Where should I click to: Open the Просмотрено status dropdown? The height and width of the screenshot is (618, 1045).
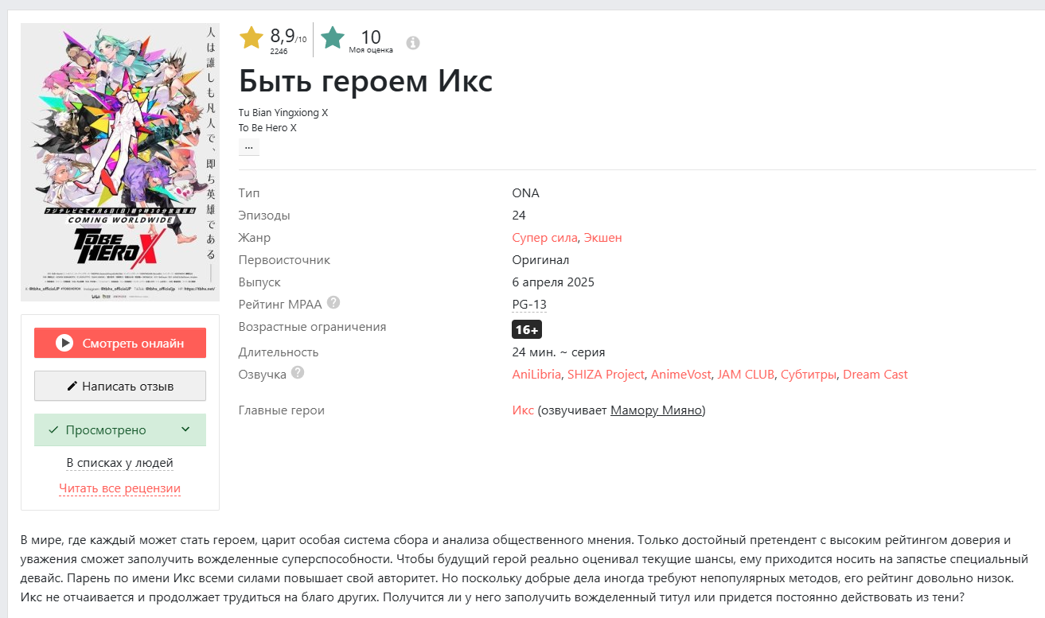click(x=120, y=429)
